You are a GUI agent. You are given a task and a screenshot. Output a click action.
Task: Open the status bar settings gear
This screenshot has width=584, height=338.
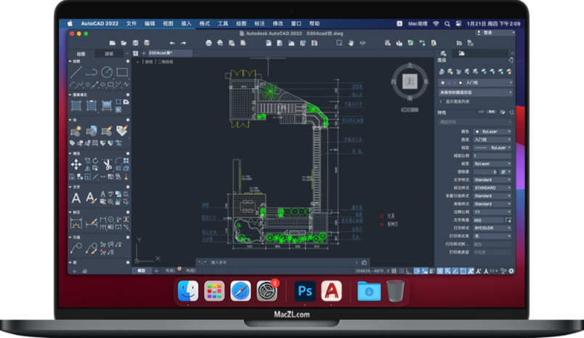[x=511, y=271]
